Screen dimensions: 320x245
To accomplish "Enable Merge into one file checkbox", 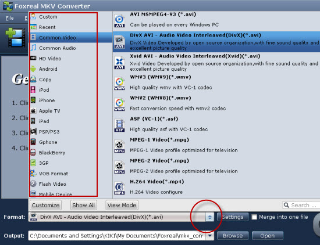I will tap(254, 217).
